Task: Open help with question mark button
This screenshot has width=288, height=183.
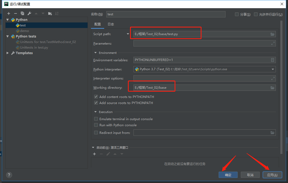Action: [x=9, y=175]
